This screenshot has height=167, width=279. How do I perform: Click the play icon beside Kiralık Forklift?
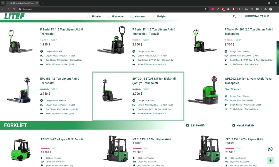click(234, 126)
